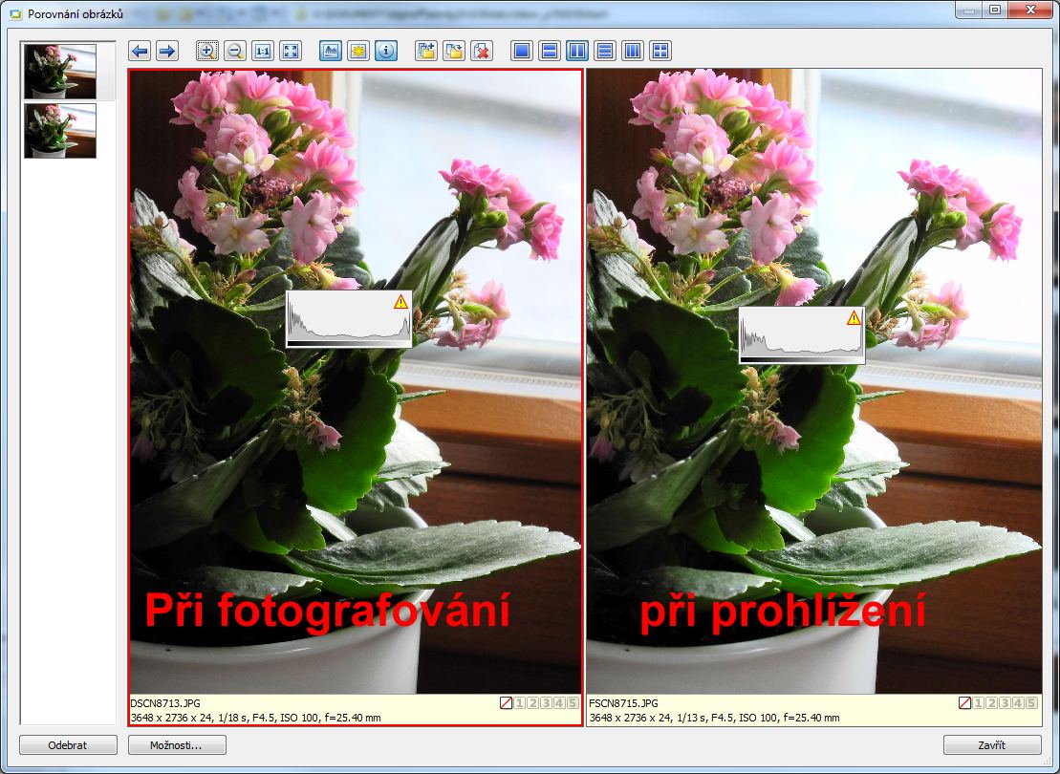Click the fit-to-window zoom icon
This screenshot has height=774, width=1060.
tap(291, 51)
